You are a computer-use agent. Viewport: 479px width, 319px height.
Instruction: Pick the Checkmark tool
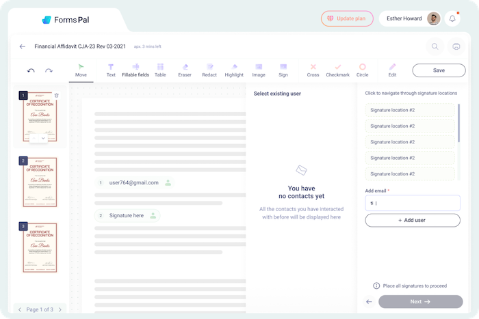(x=337, y=70)
